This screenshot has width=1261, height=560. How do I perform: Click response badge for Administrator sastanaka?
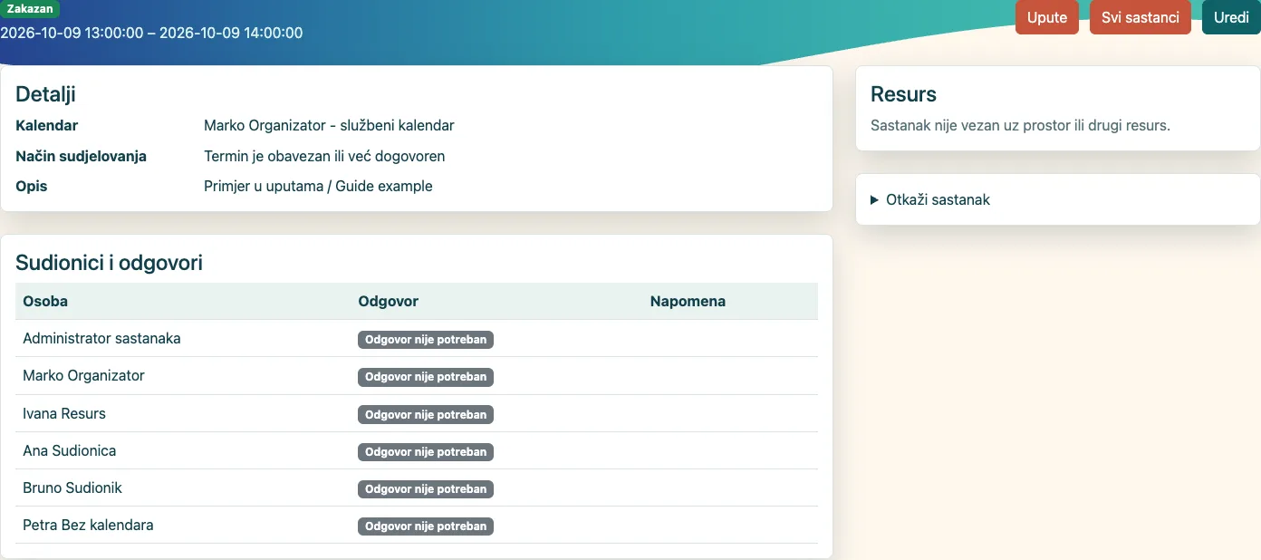pyautogui.click(x=426, y=340)
